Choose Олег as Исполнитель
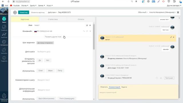The width and height of the screenshot is (183, 103). pyautogui.click(x=41, y=71)
